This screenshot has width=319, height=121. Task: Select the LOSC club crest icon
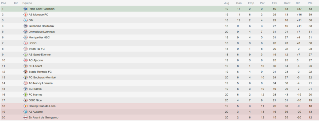(x=26, y=43)
